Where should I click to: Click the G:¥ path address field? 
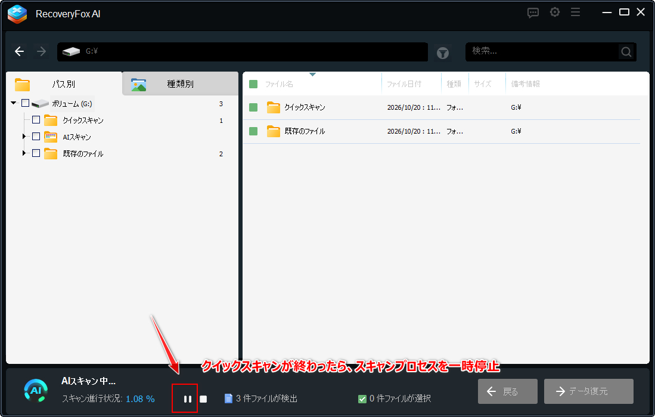pos(243,51)
